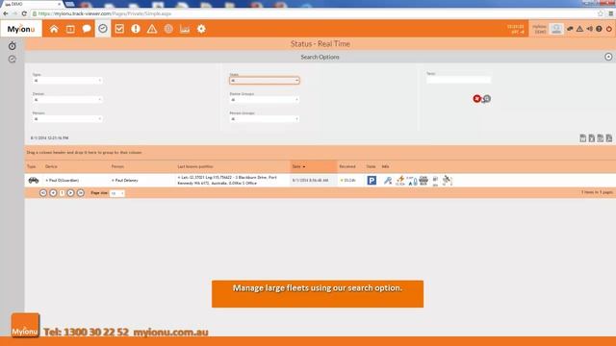Click the first export icon above the grid
This screenshot has width=616, height=346.
point(583,138)
